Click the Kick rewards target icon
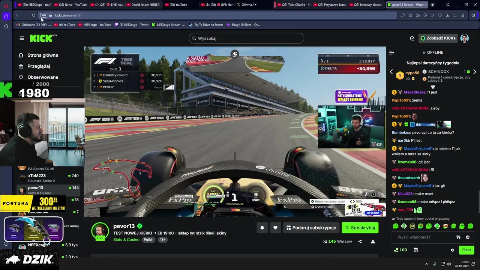480x270 pixels. coord(412,38)
